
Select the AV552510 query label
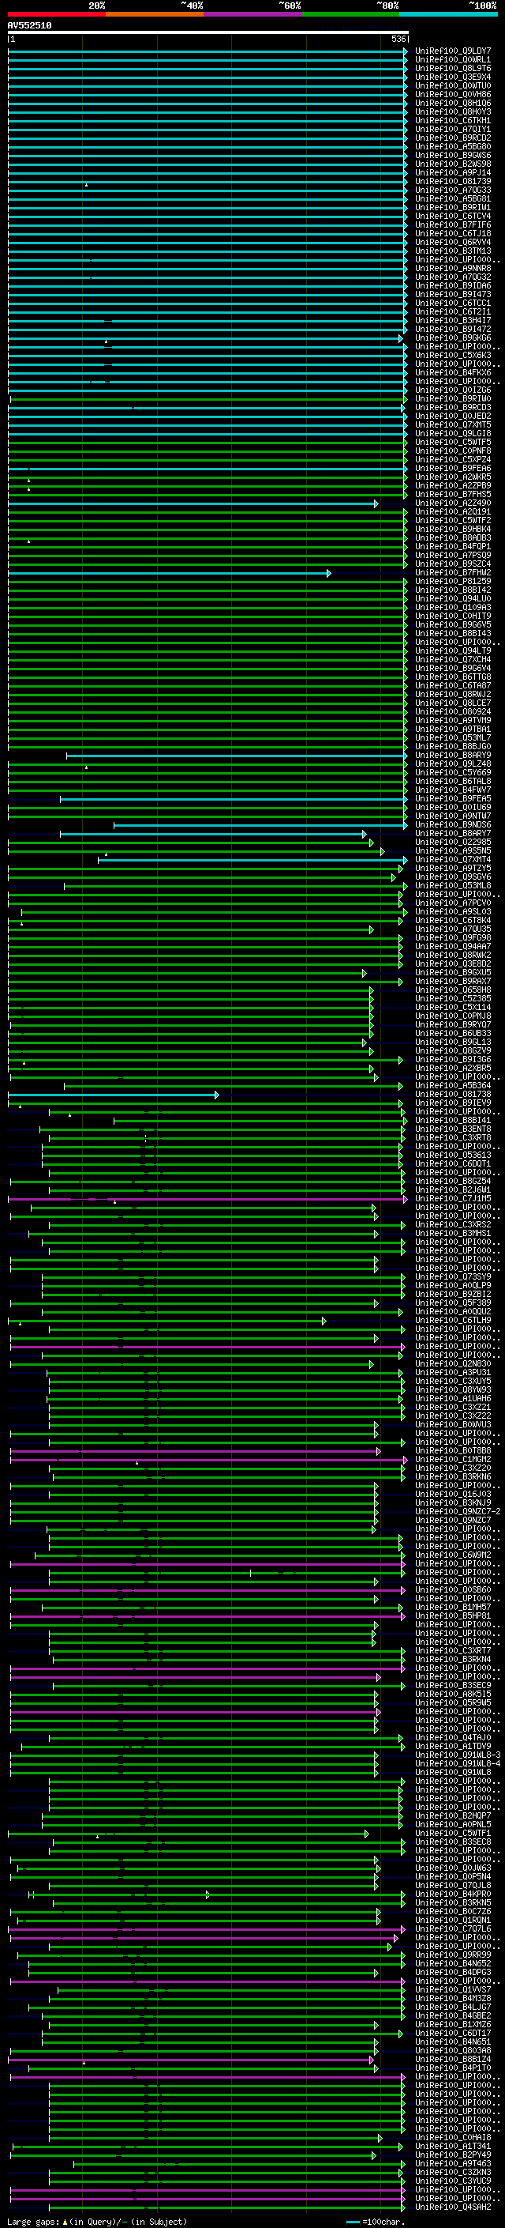pos(29,26)
